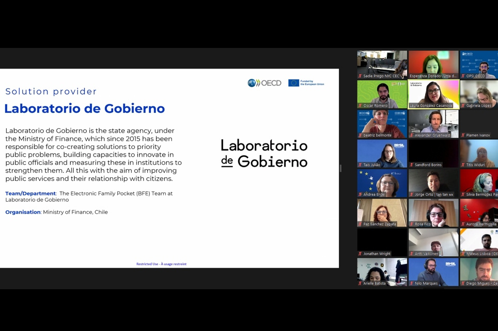Click the "Ministry of Finance, Chile" text
The height and width of the screenshot is (331, 498).
[x=75, y=212]
